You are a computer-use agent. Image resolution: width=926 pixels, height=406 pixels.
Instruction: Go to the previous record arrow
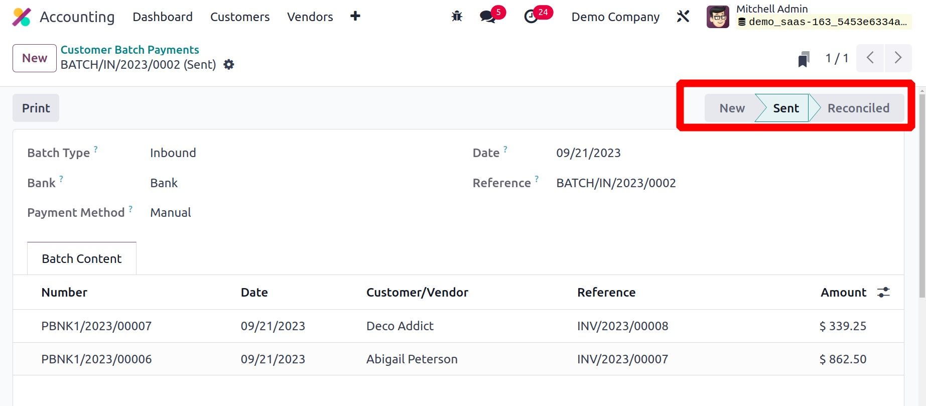[870, 58]
